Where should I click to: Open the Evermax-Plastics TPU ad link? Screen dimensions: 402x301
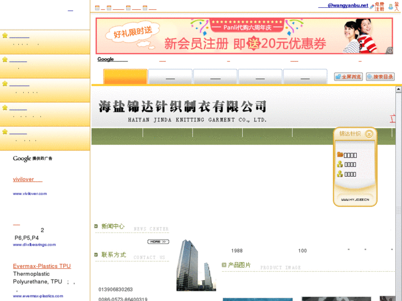coord(42,266)
